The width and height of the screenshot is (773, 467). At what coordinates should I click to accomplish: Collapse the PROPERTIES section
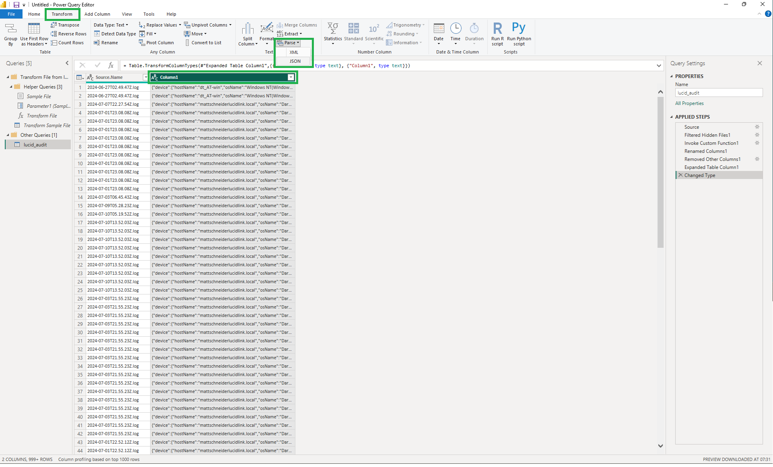coord(672,76)
